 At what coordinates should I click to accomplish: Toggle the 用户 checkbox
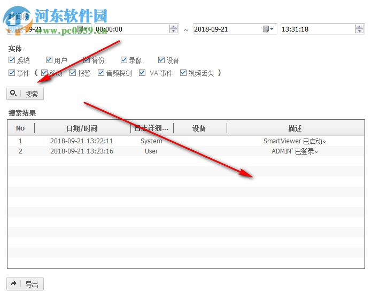49,60
